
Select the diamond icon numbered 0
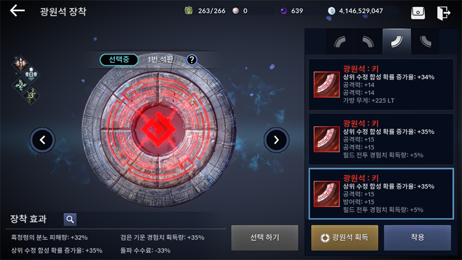click(x=31, y=75)
